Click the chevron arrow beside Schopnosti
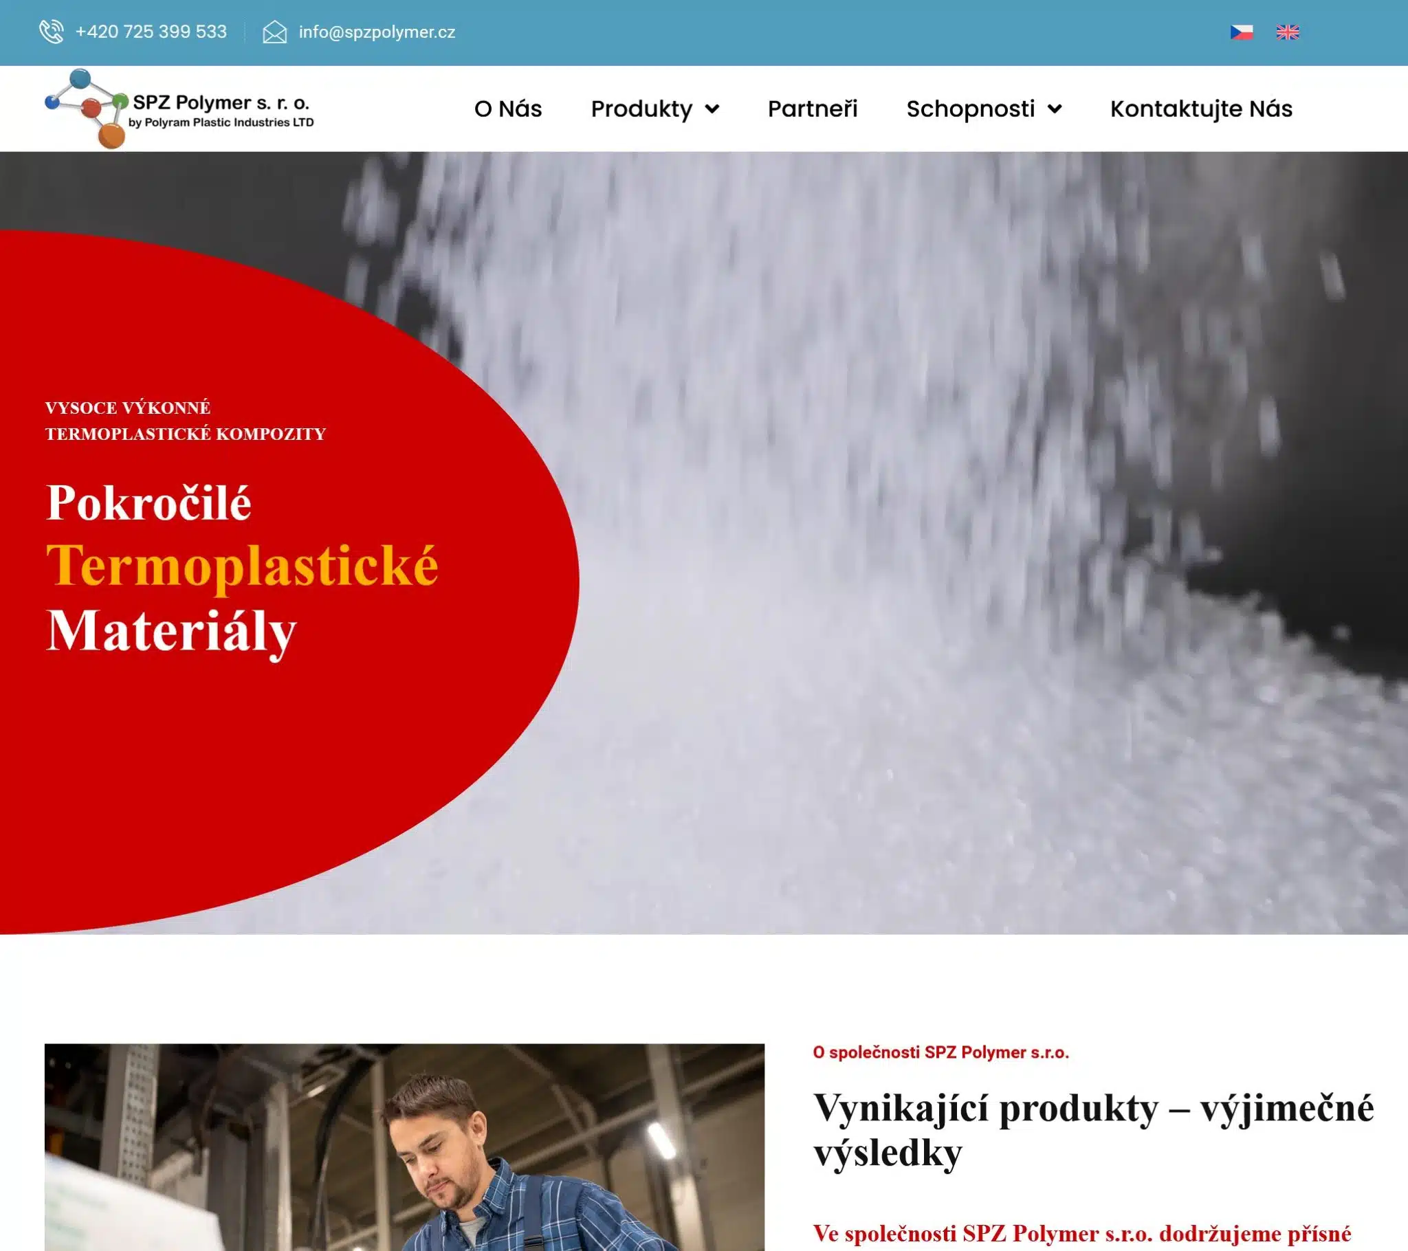Image resolution: width=1408 pixels, height=1251 pixels. (1055, 109)
